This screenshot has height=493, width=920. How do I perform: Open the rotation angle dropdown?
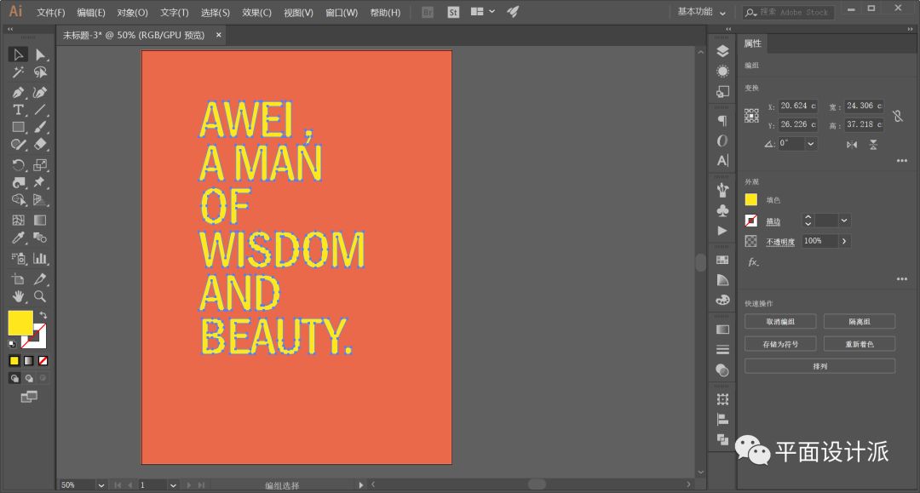tap(810, 144)
